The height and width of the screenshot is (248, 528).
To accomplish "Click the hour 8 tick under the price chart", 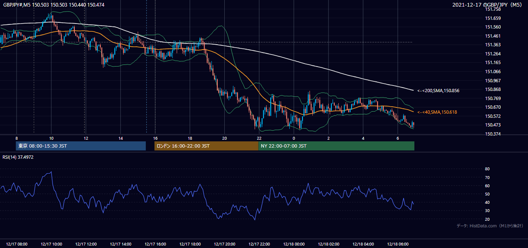I will 17,138.
